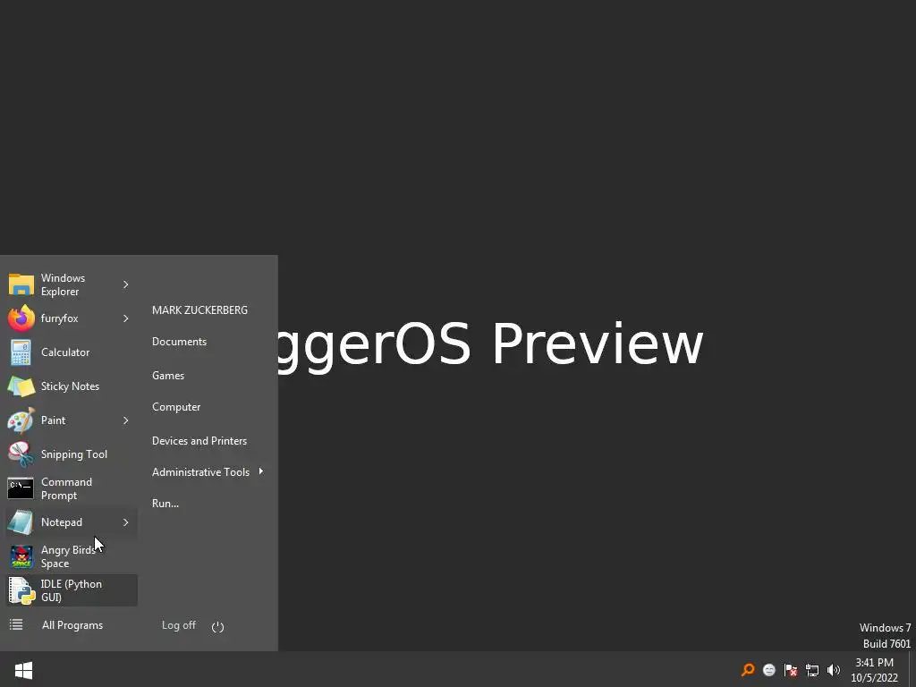Click the Calculator label text
The height and width of the screenshot is (687, 916).
(x=65, y=352)
